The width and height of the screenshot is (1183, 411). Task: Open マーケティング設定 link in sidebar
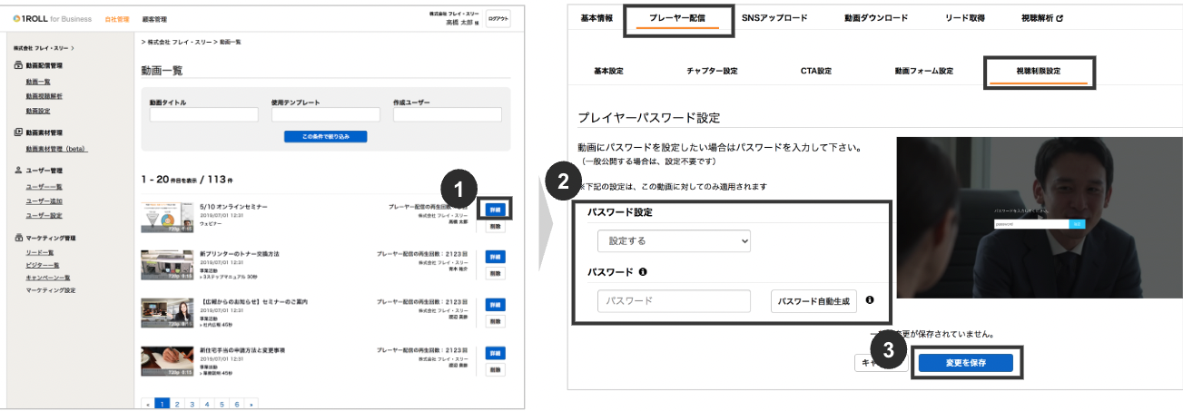tap(51, 290)
